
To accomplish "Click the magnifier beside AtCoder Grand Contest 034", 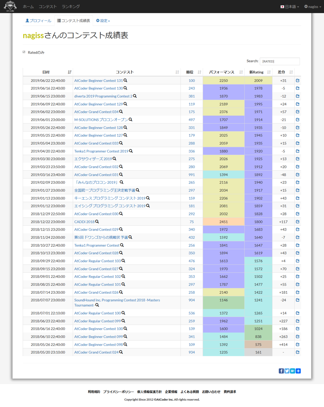I will (121, 112).
